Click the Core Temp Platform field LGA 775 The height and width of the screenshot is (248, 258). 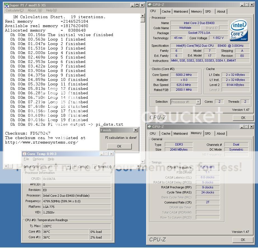pyautogui.click(x=76, y=207)
